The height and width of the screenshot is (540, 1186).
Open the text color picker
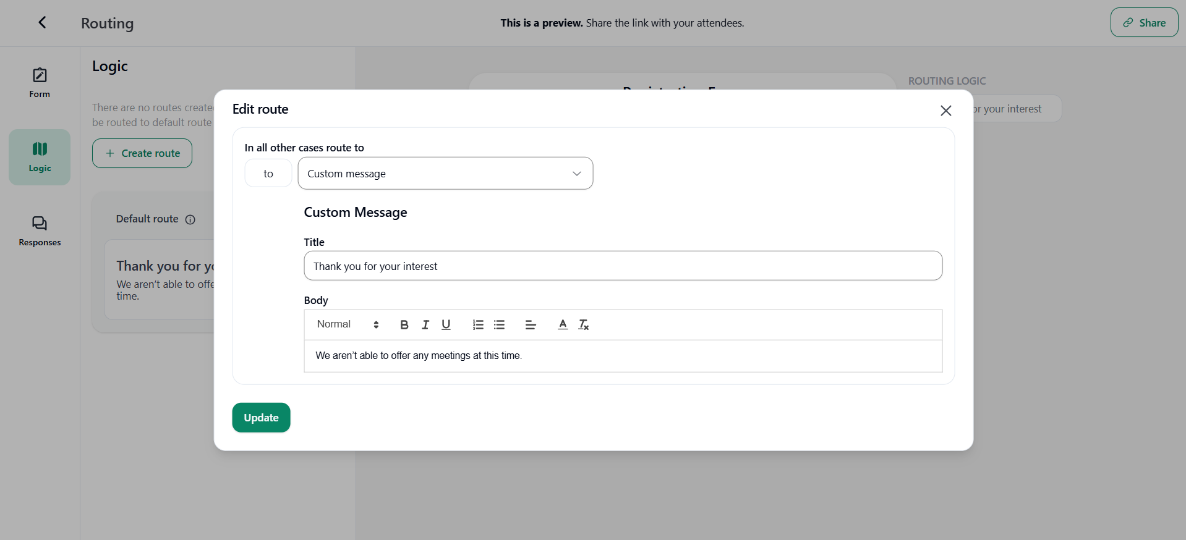tap(563, 325)
